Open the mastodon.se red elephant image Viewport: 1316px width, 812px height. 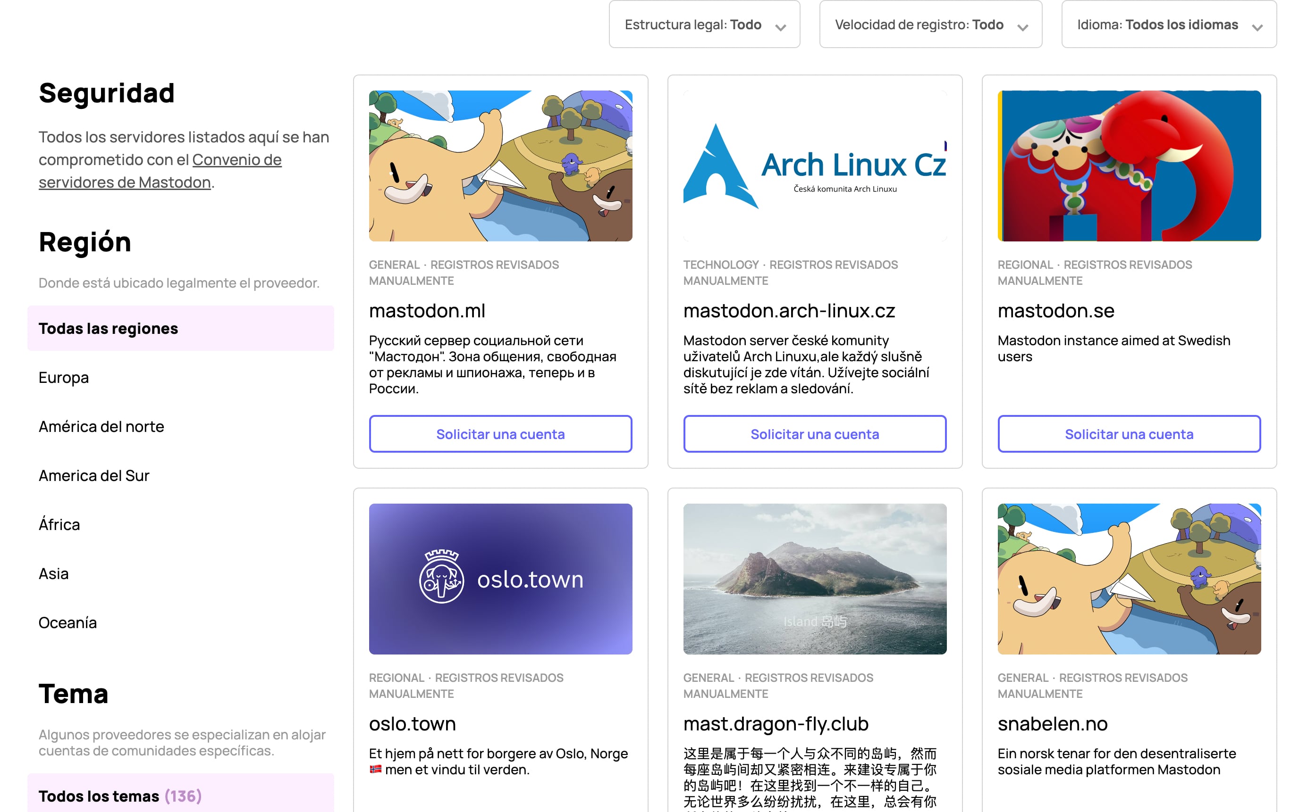pyautogui.click(x=1129, y=166)
